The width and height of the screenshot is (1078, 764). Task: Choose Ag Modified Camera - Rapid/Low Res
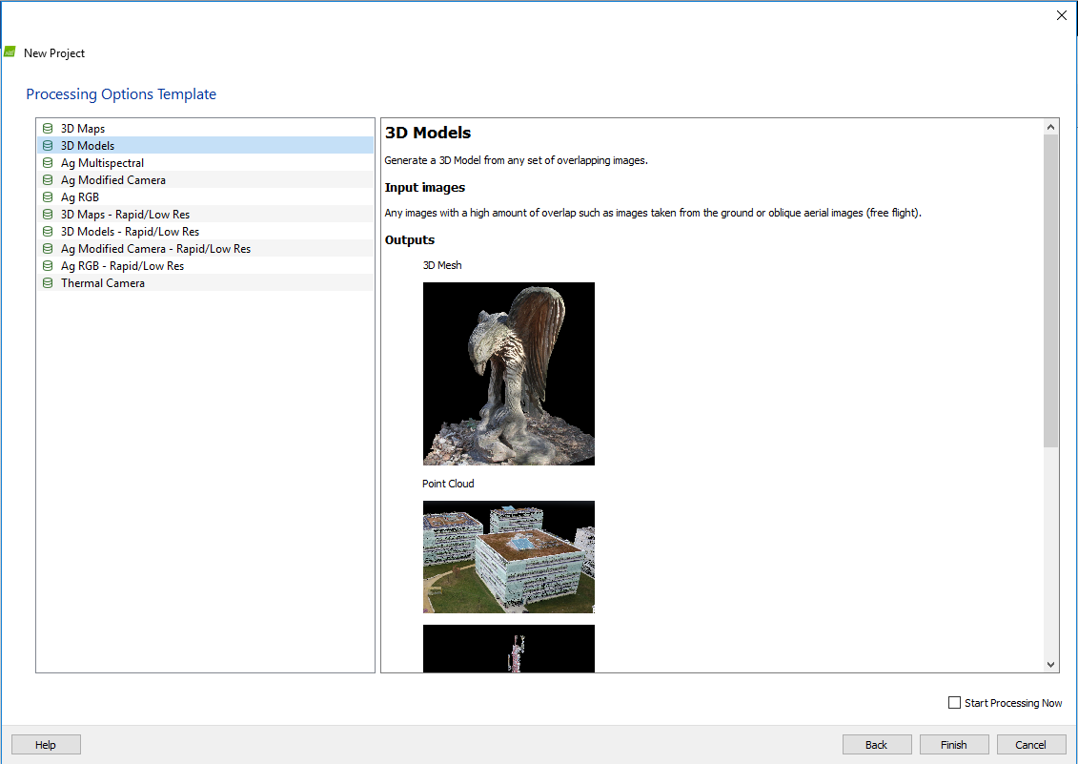pyautogui.click(x=205, y=249)
